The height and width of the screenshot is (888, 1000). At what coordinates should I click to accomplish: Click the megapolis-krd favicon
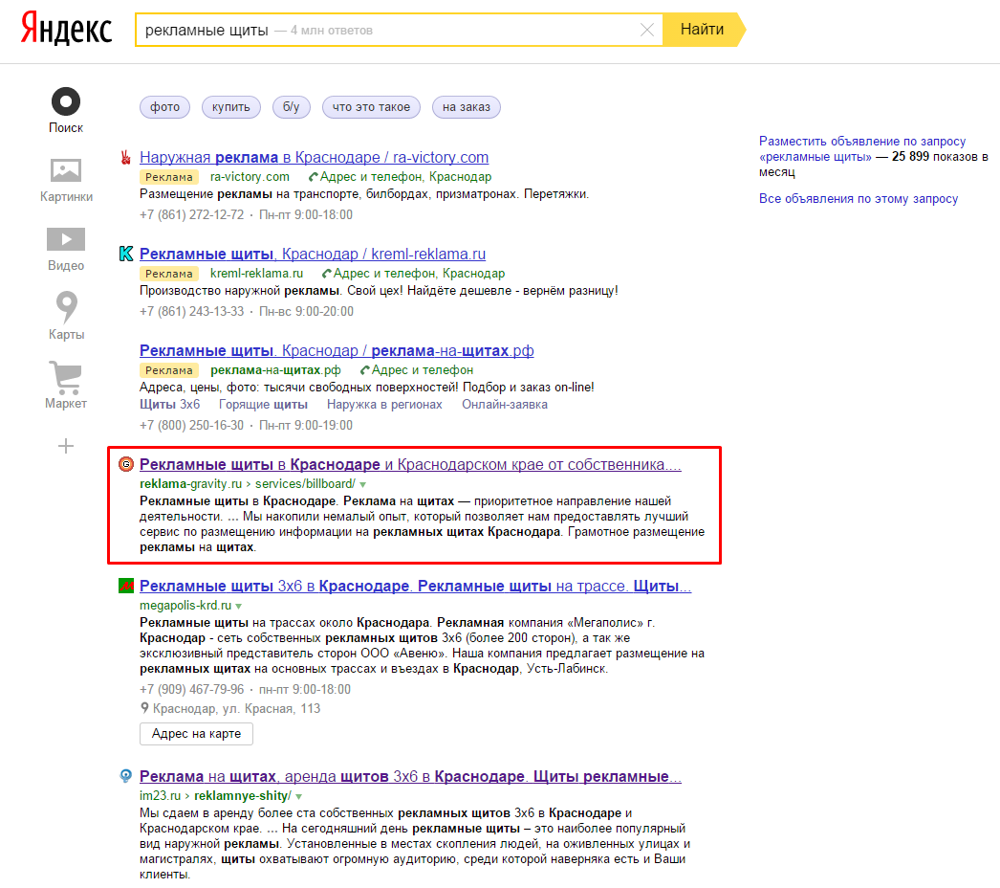pyautogui.click(x=126, y=586)
